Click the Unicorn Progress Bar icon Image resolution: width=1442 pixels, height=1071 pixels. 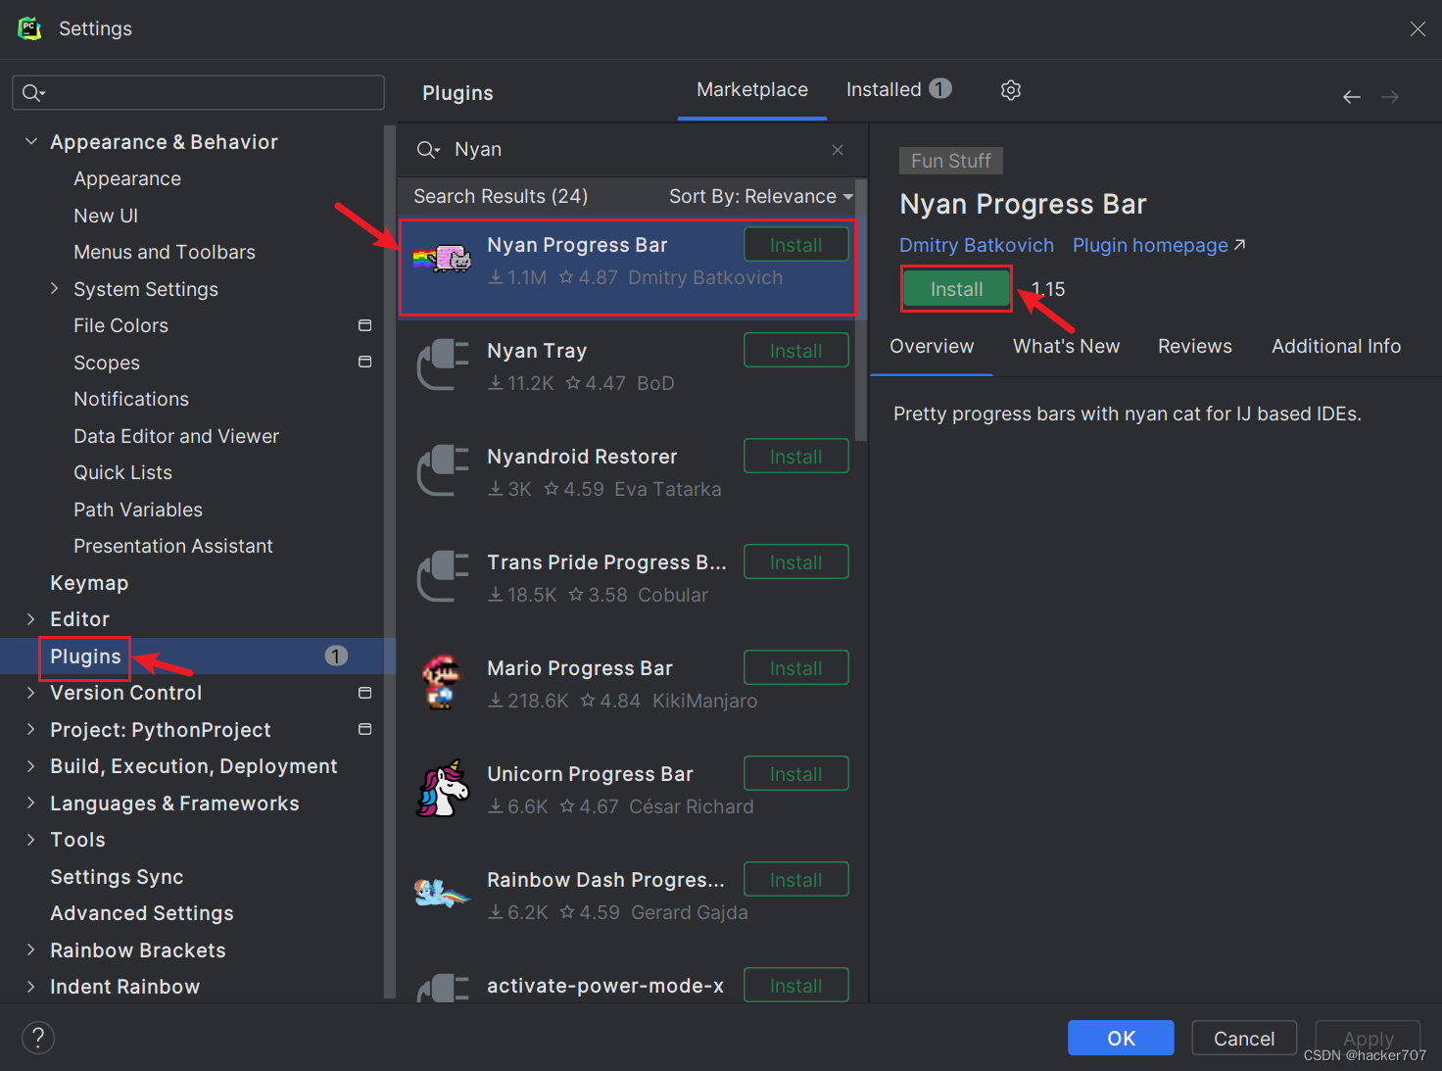(443, 788)
